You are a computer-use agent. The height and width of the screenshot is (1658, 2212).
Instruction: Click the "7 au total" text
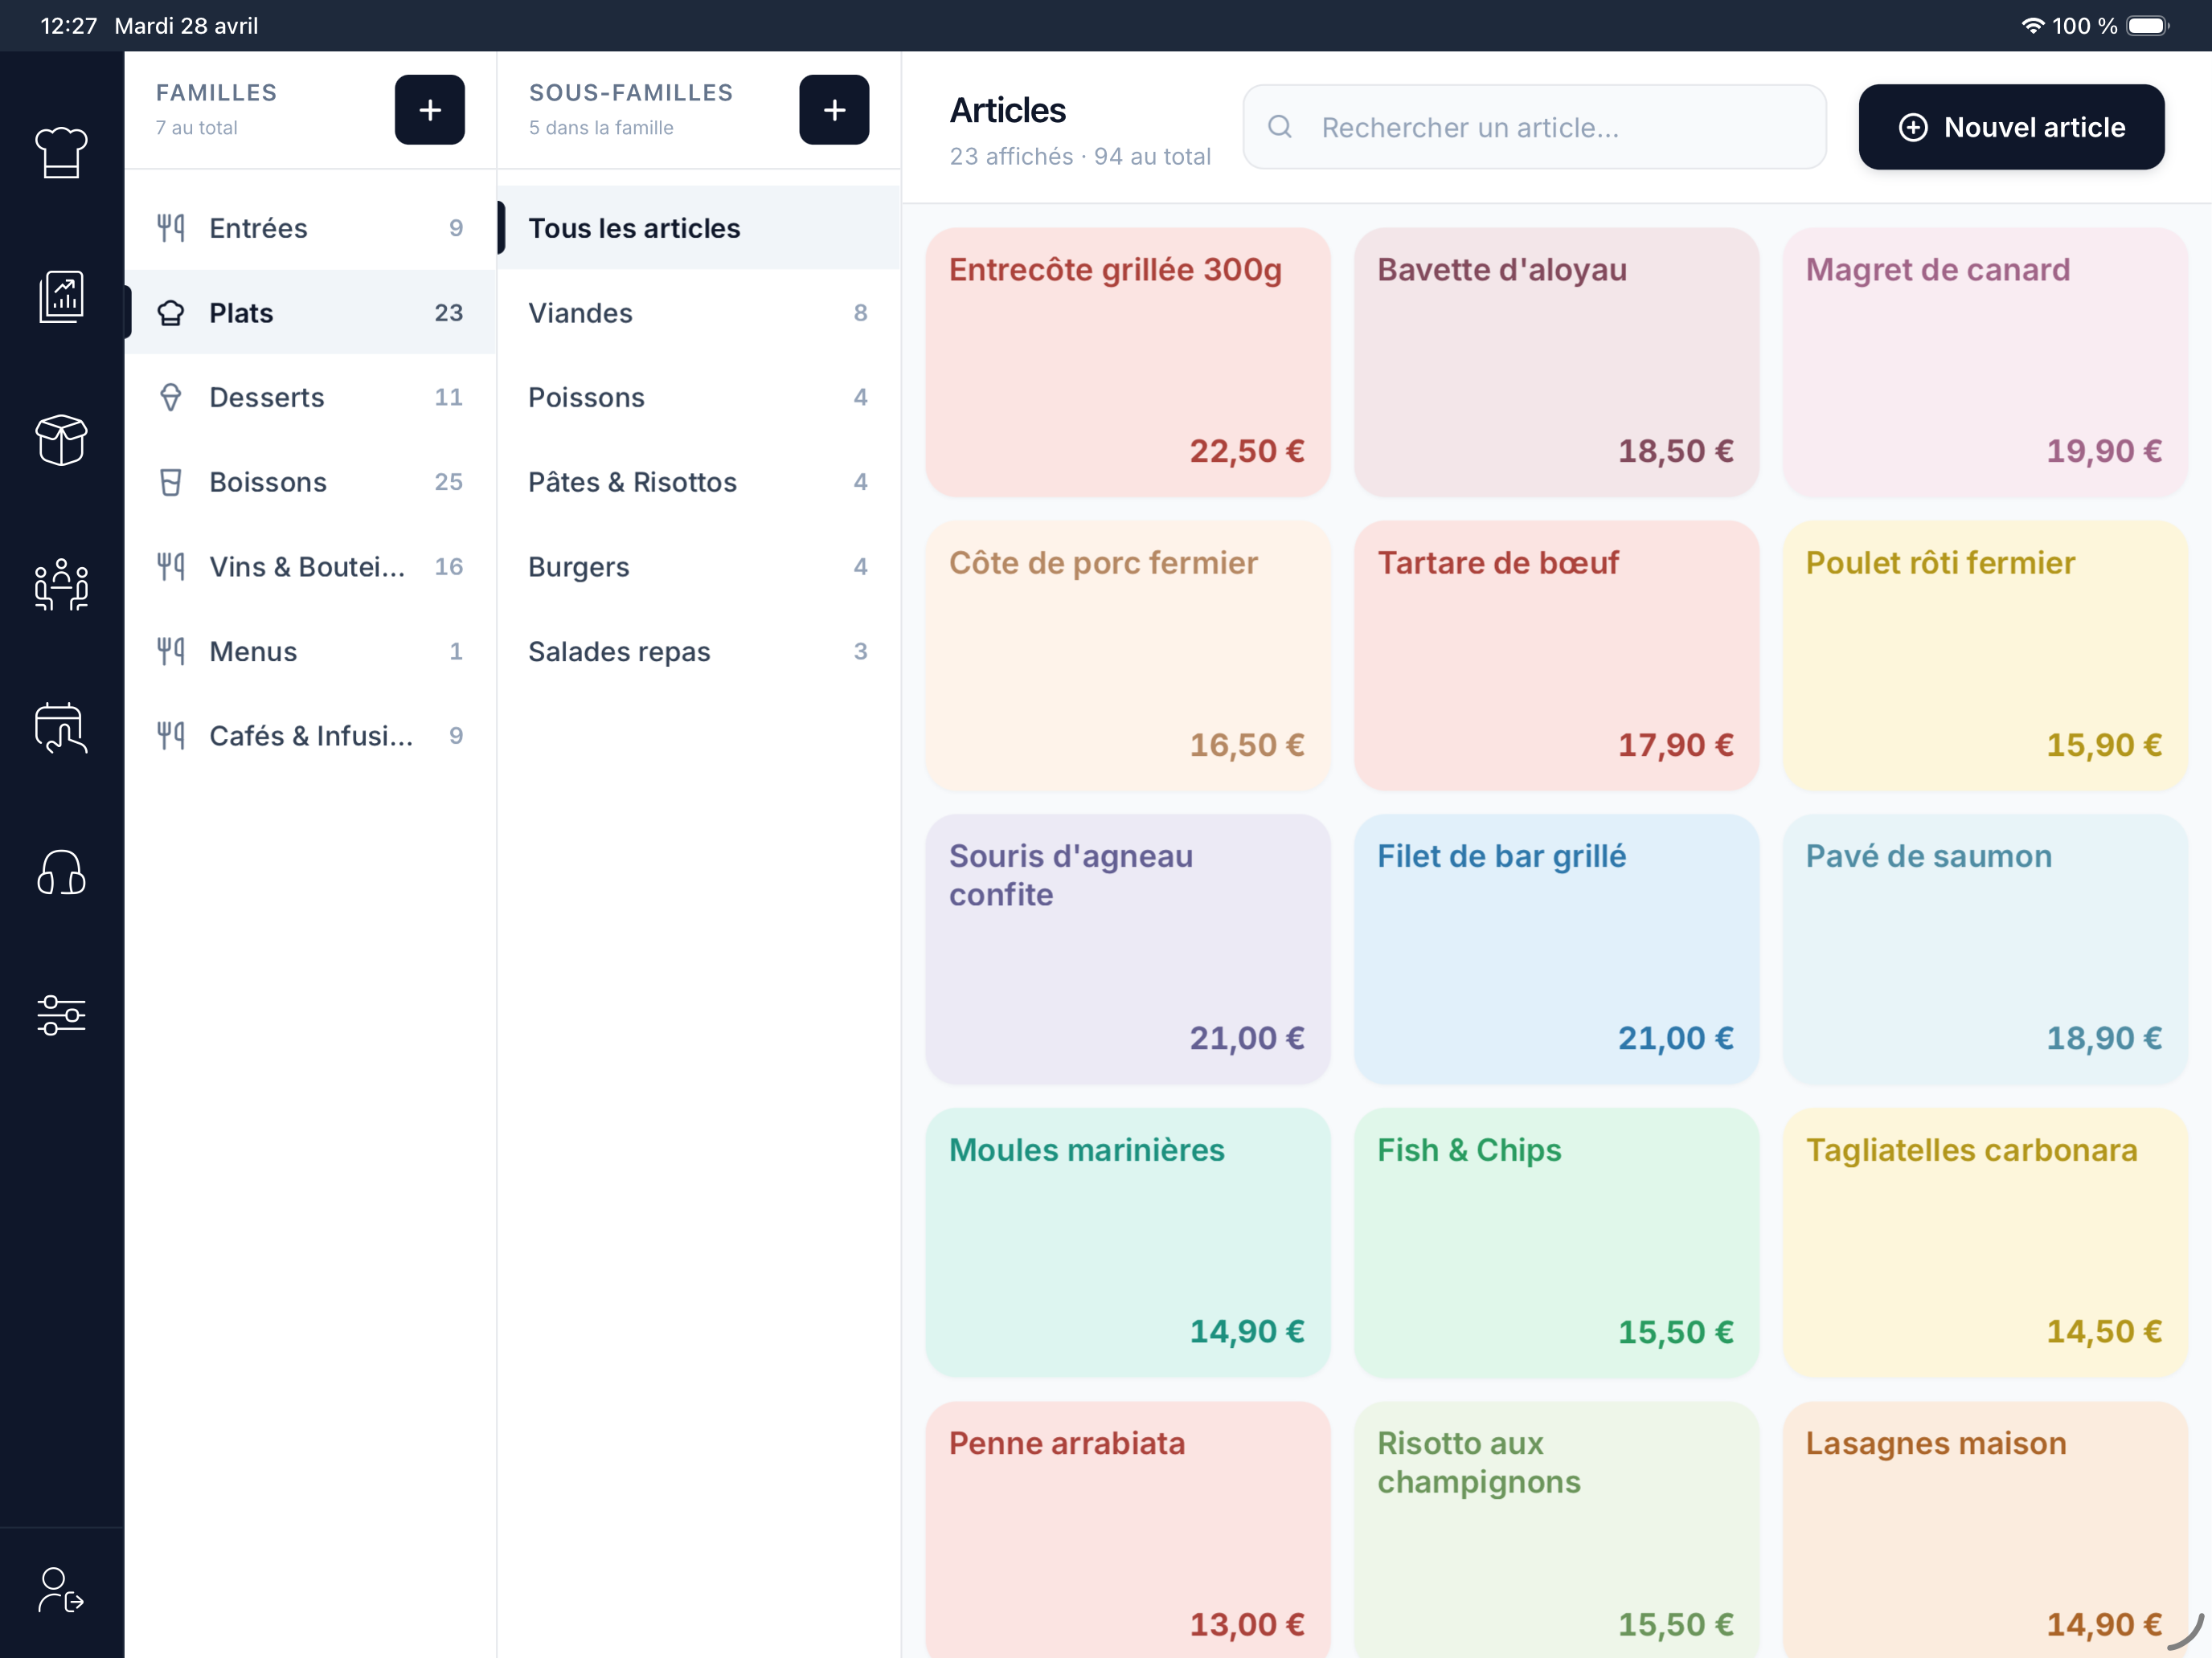click(x=197, y=128)
